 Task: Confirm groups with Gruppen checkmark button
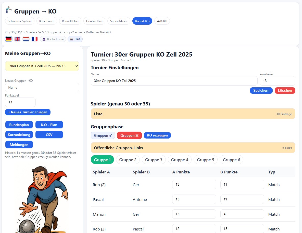coord(103,135)
